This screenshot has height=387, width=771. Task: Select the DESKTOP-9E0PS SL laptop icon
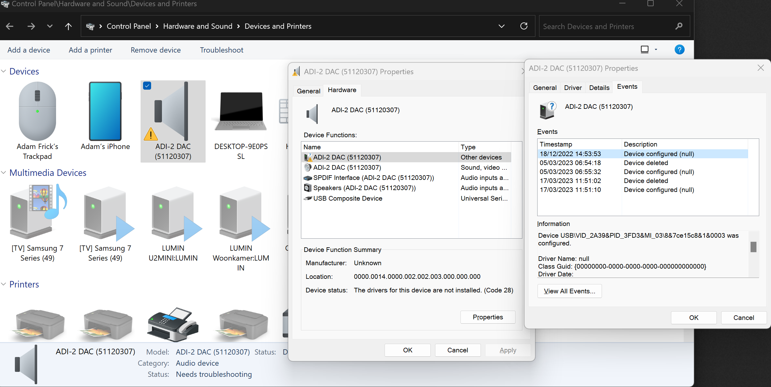coord(241,111)
